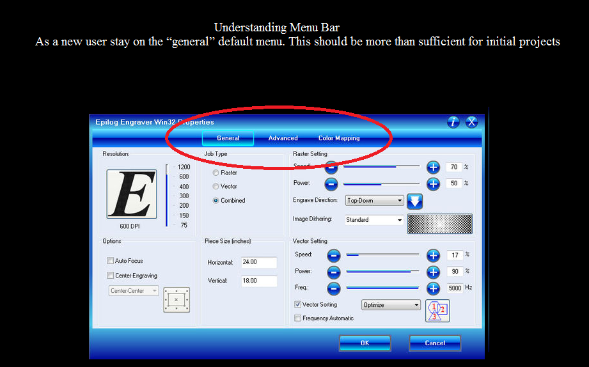Click the Vector Power slider track
Viewport: 589px width, 367px height.
[382, 271]
